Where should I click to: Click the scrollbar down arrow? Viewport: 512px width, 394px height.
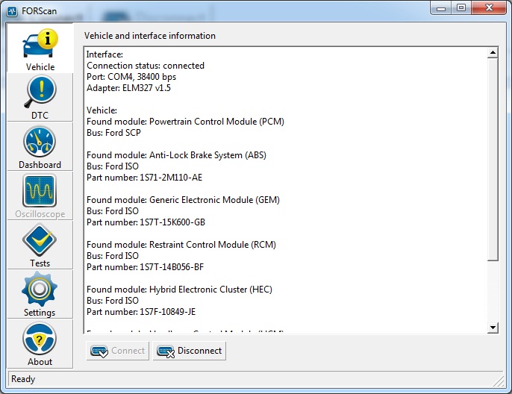[493, 328]
